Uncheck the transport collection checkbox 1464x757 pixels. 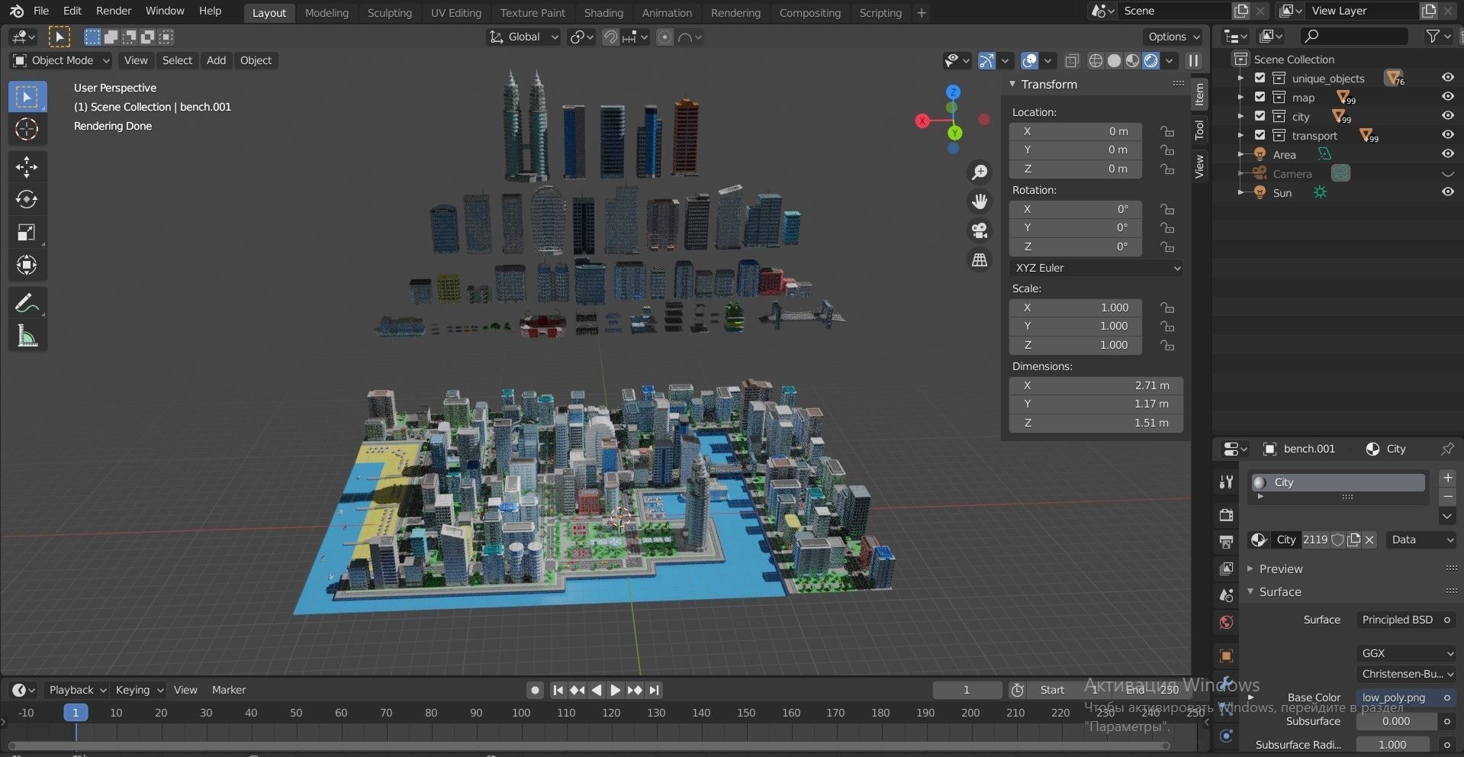(x=1260, y=135)
